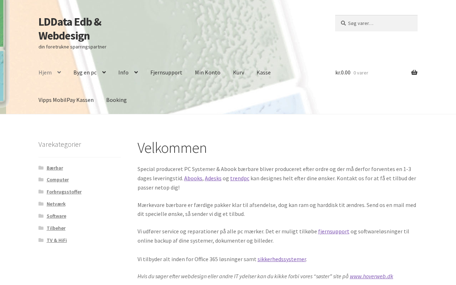Viewport: 456px width, 285px height.
Task: Go to Min Konto page
Action: coord(207,73)
